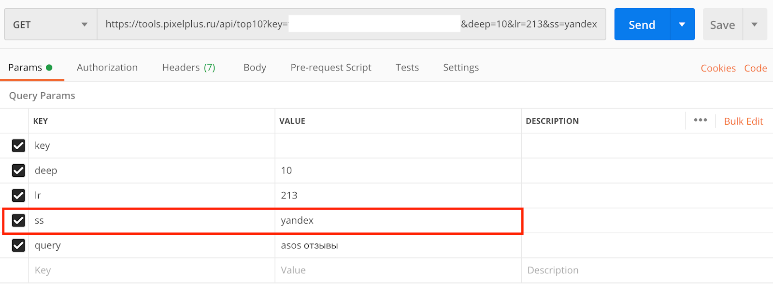Go to the Body tab
Image resolution: width=773 pixels, height=284 pixels.
point(255,68)
